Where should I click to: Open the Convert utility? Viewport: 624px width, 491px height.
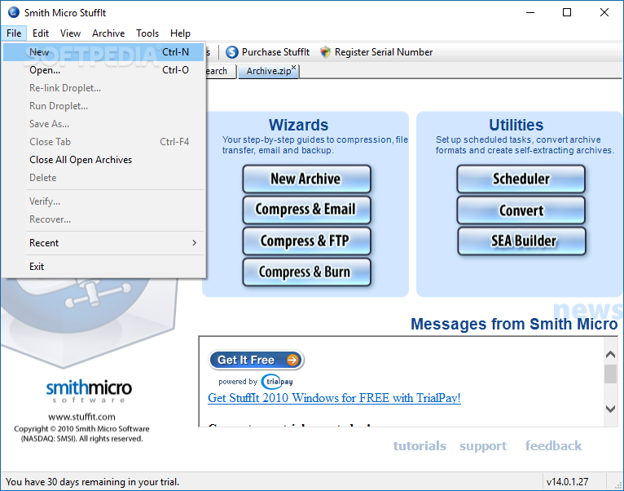point(521,210)
